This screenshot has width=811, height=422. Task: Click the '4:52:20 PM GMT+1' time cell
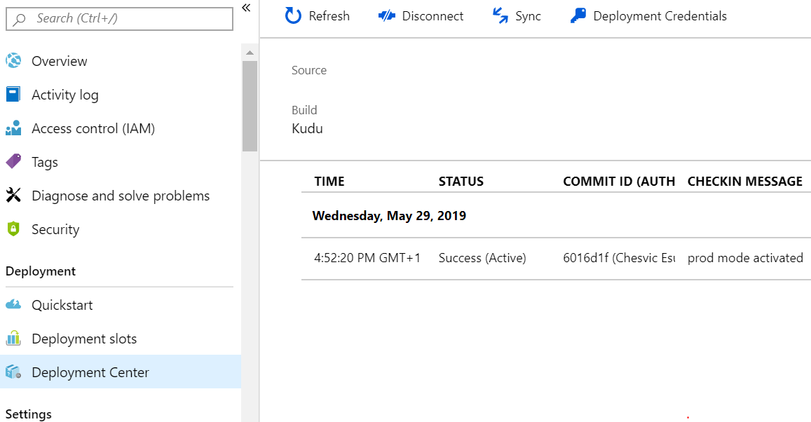pos(367,257)
